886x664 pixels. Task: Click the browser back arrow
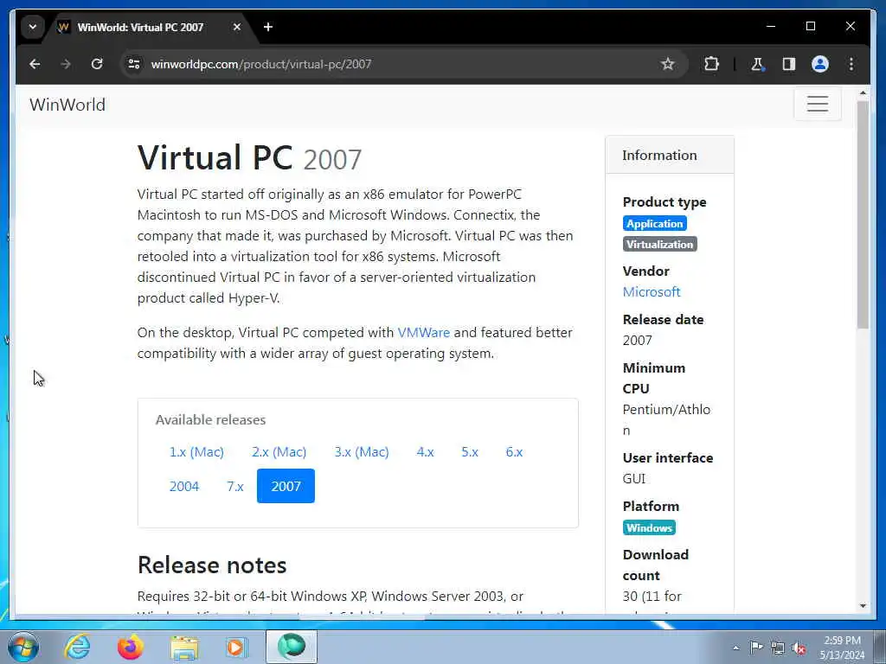tap(35, 64)
